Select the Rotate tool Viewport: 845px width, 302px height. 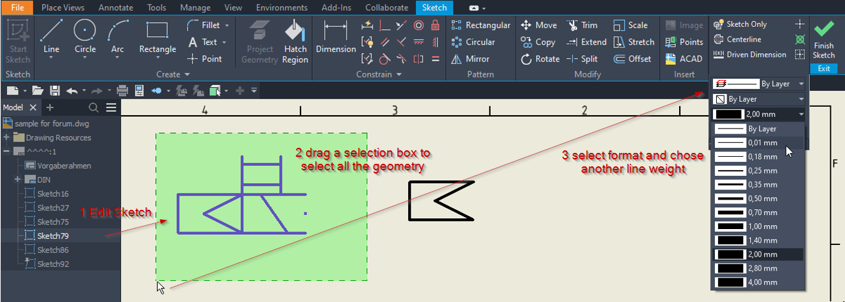pyautogui.click(x=540, y=59)
